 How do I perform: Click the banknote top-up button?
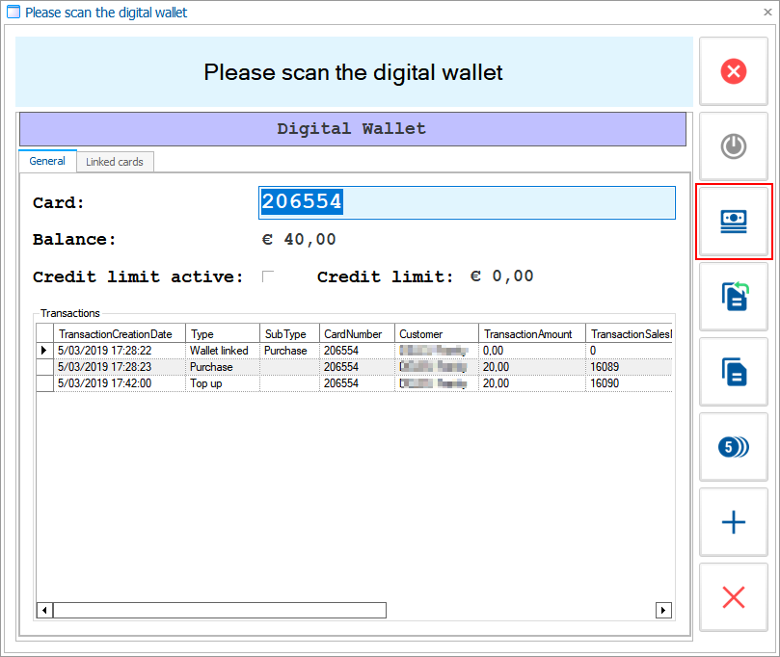click(733, 222)
